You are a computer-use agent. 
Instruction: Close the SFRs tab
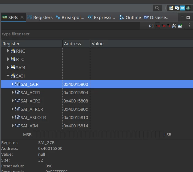[22, 18]
